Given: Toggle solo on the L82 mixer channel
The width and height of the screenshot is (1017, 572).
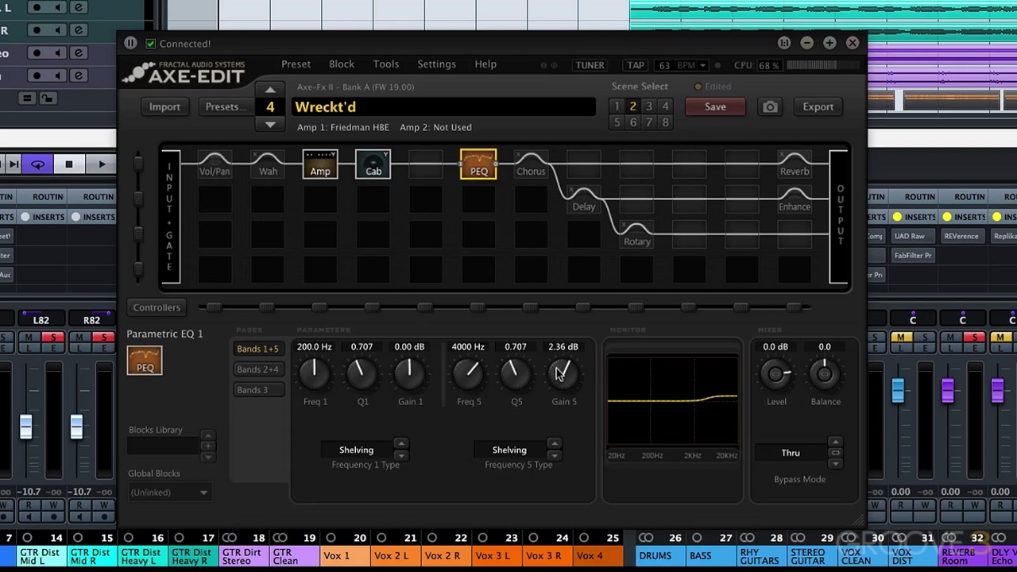Looking at the screenshot, I should click(53, 338).
